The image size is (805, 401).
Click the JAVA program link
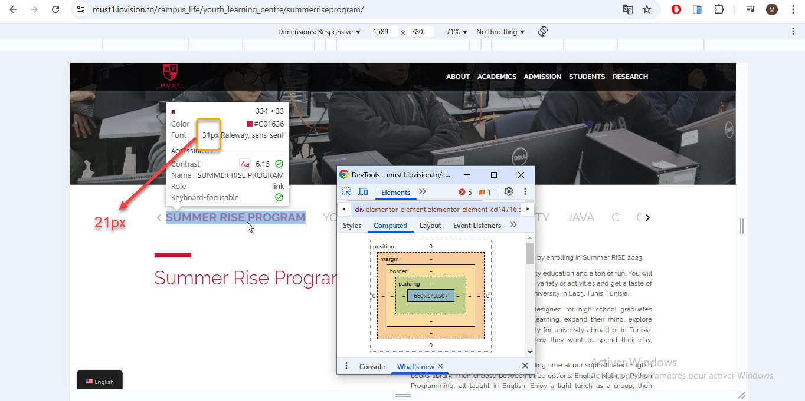click(x=581, y=217)
